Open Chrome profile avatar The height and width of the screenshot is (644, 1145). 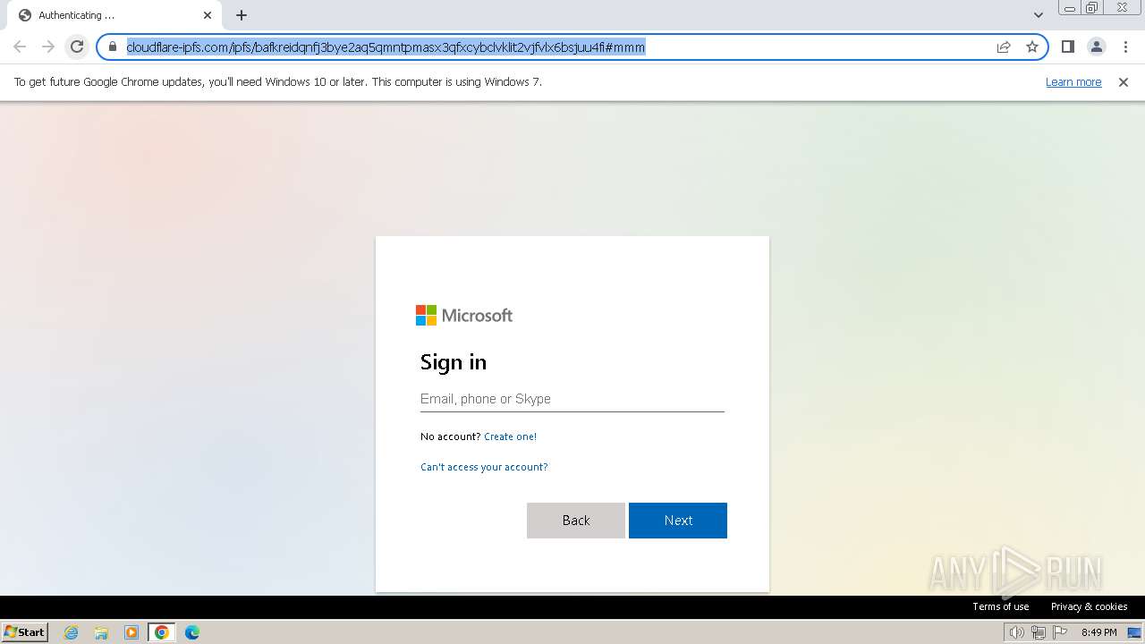1096,47
